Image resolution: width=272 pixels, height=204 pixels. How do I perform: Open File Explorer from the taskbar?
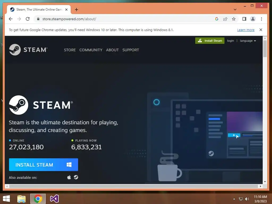22,199
